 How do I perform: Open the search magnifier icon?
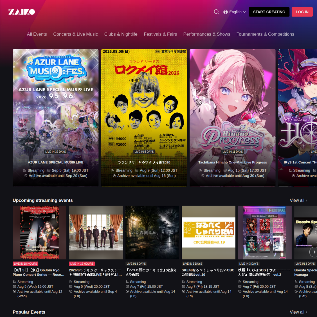click(x=216, y=12)
